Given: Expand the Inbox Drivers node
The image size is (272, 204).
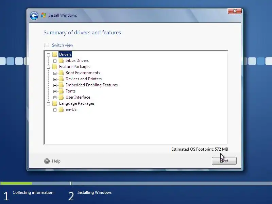Looking at the screenshot, I should 55,61.
